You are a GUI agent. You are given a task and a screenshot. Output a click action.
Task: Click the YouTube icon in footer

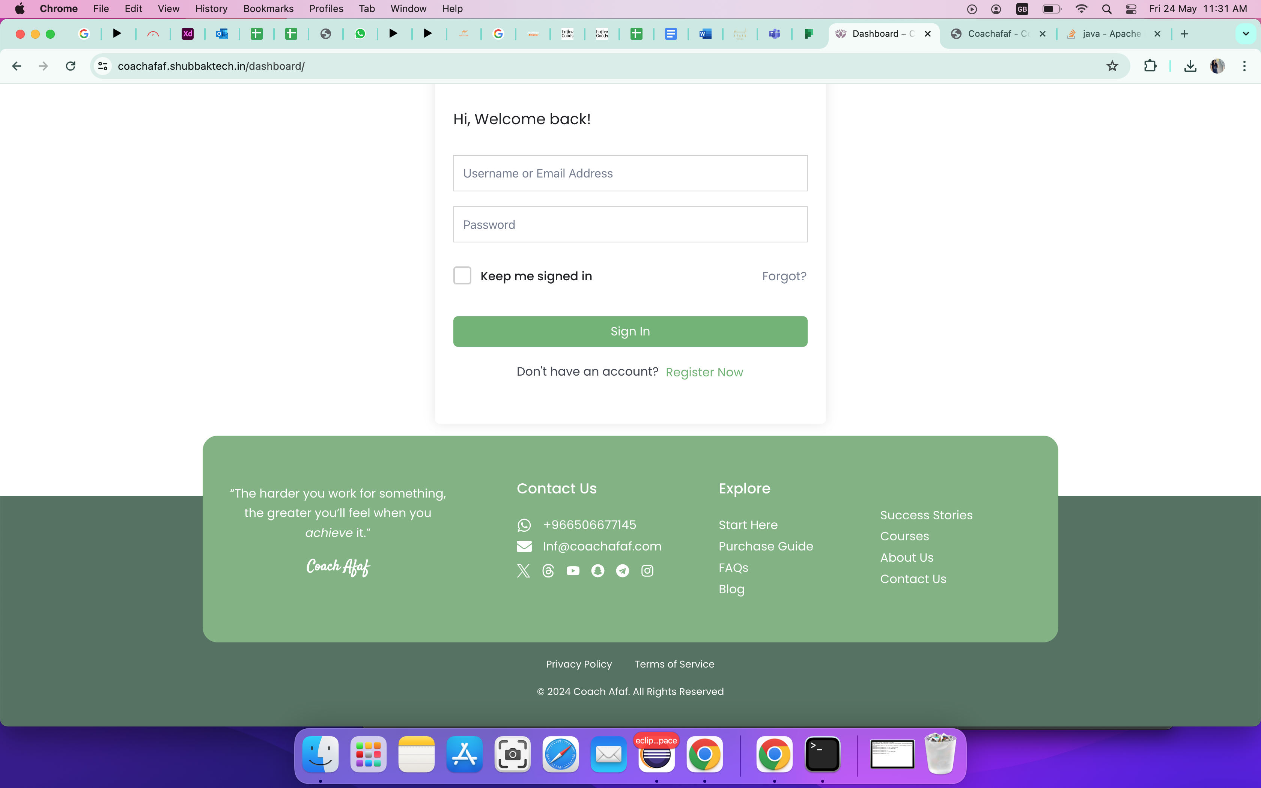point(573,571)
